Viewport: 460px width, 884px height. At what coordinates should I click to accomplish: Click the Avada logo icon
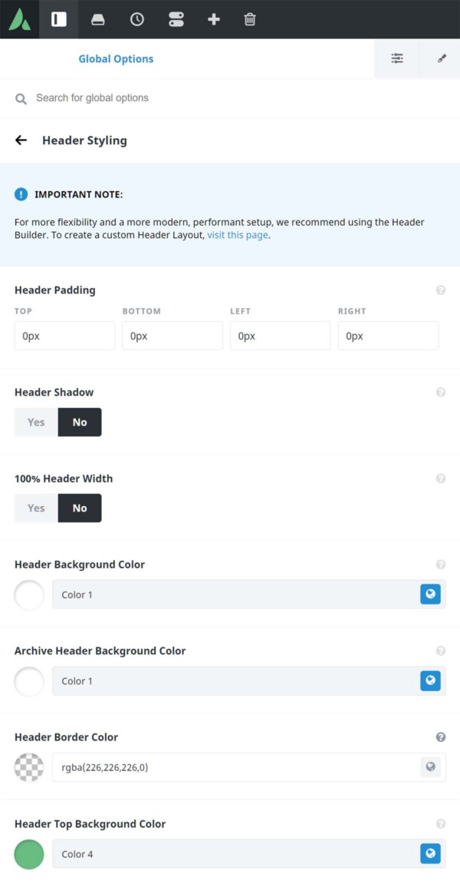pos(18,19)
